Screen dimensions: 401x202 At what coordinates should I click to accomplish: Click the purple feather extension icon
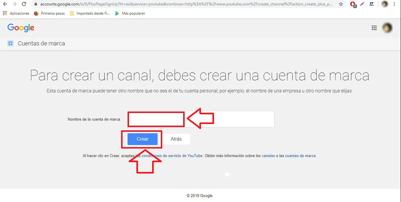(x=362, y=4)
